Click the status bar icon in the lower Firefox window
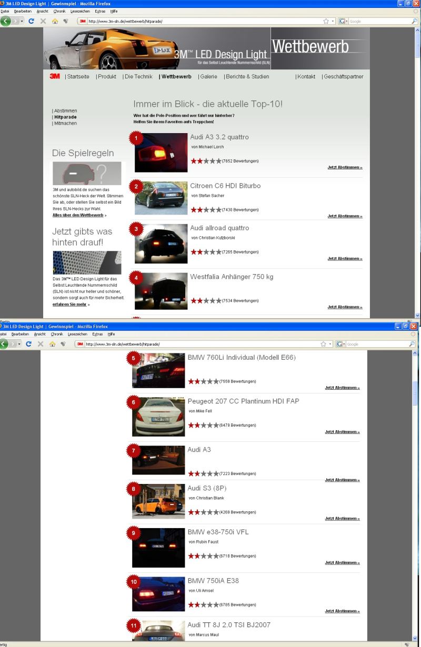The image size is (421, 647). [408, 644]
